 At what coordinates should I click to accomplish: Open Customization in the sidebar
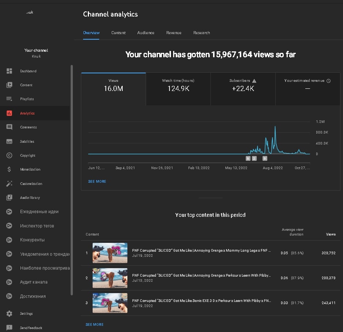pyautogui.click(x=31, y=183)
